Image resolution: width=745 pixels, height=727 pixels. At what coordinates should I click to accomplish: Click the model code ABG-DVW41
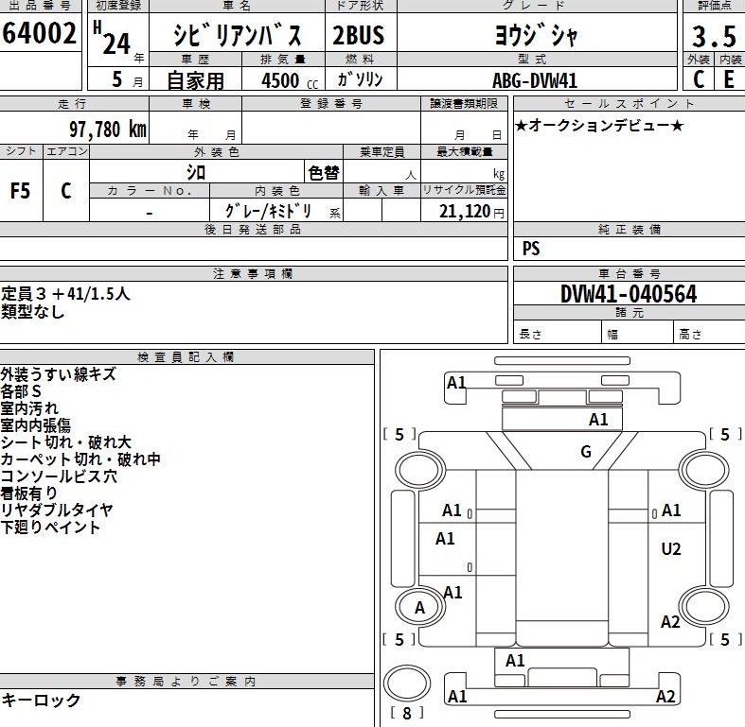535,80
